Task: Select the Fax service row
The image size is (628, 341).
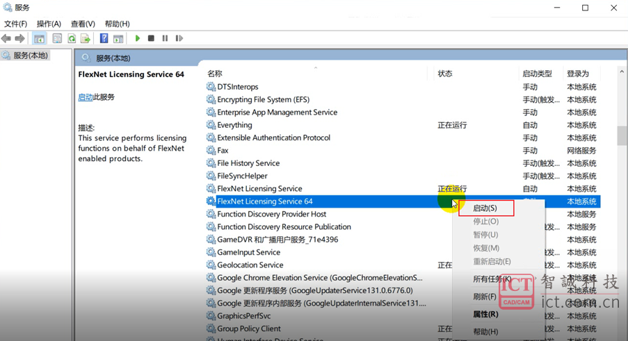Action: [x=403, y=151]
